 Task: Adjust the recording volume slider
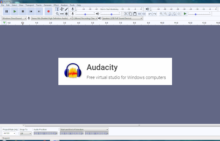(x=85, y=14)
